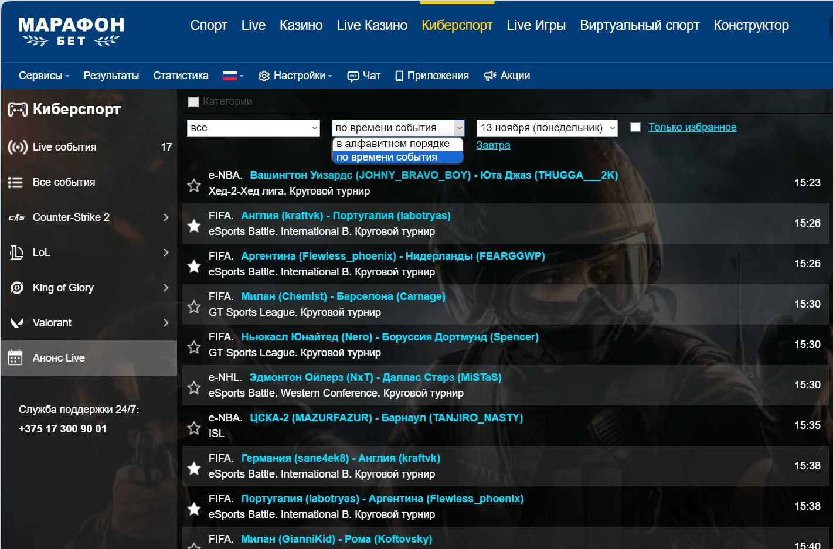Select the Анонс Live sidebar item
The width and height of the screenshot is (833, 549).
click(x=89, y=358)
